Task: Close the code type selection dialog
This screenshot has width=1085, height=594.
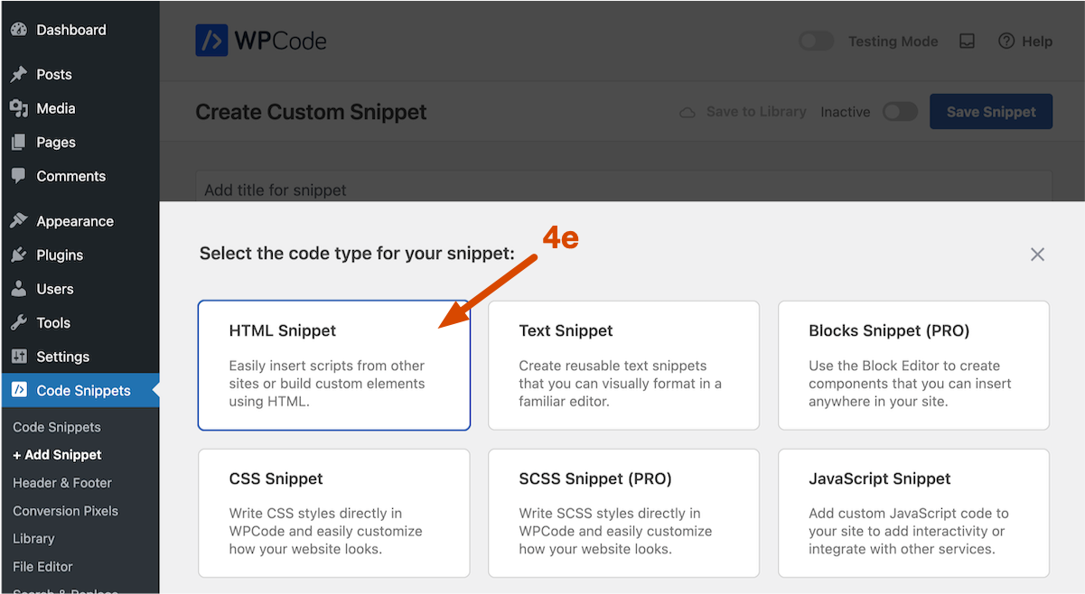Action: point(1037,255)
